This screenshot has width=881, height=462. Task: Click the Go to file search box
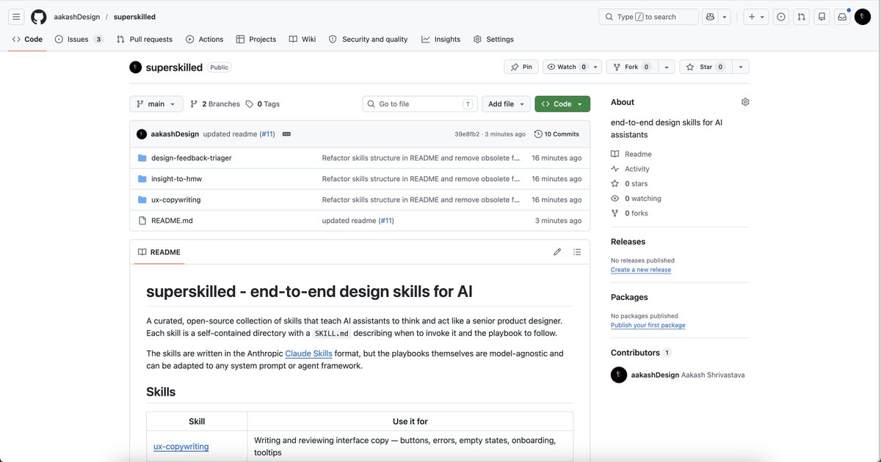point(420,104)
